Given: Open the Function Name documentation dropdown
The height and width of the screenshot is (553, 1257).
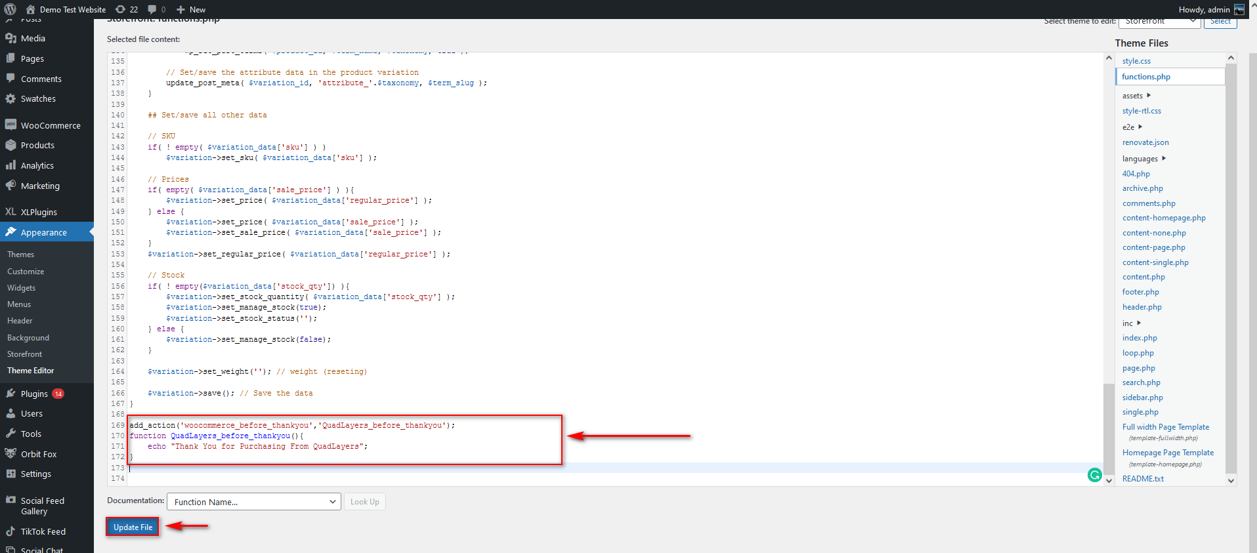Looking at the screenshot, I should point(254,502).
